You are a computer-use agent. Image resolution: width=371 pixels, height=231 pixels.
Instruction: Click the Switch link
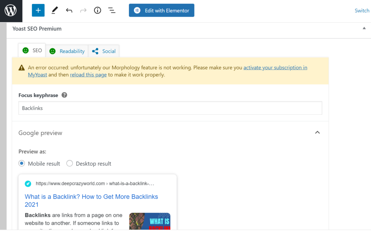click(x=362, y=10)
